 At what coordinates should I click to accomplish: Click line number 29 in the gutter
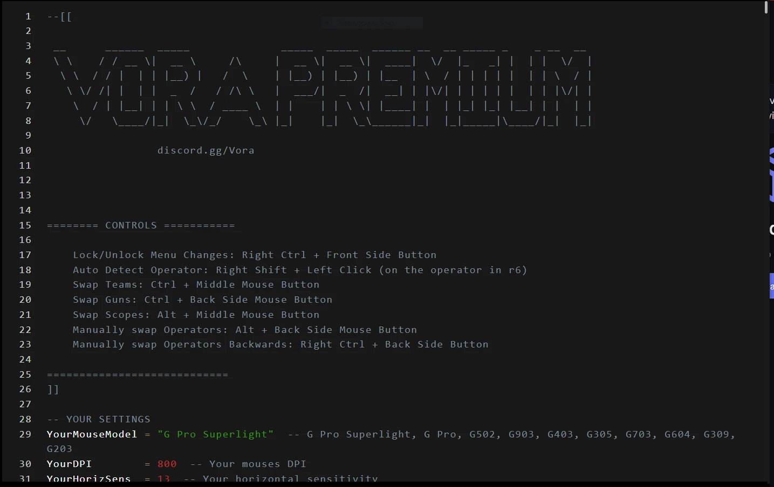[x=25, y=434]
